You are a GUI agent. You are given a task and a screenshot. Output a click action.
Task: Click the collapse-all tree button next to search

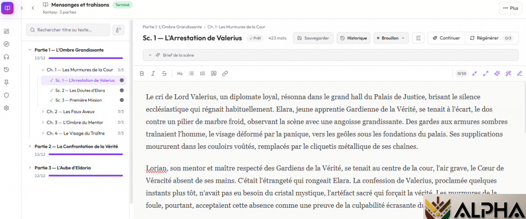point(119,30)
